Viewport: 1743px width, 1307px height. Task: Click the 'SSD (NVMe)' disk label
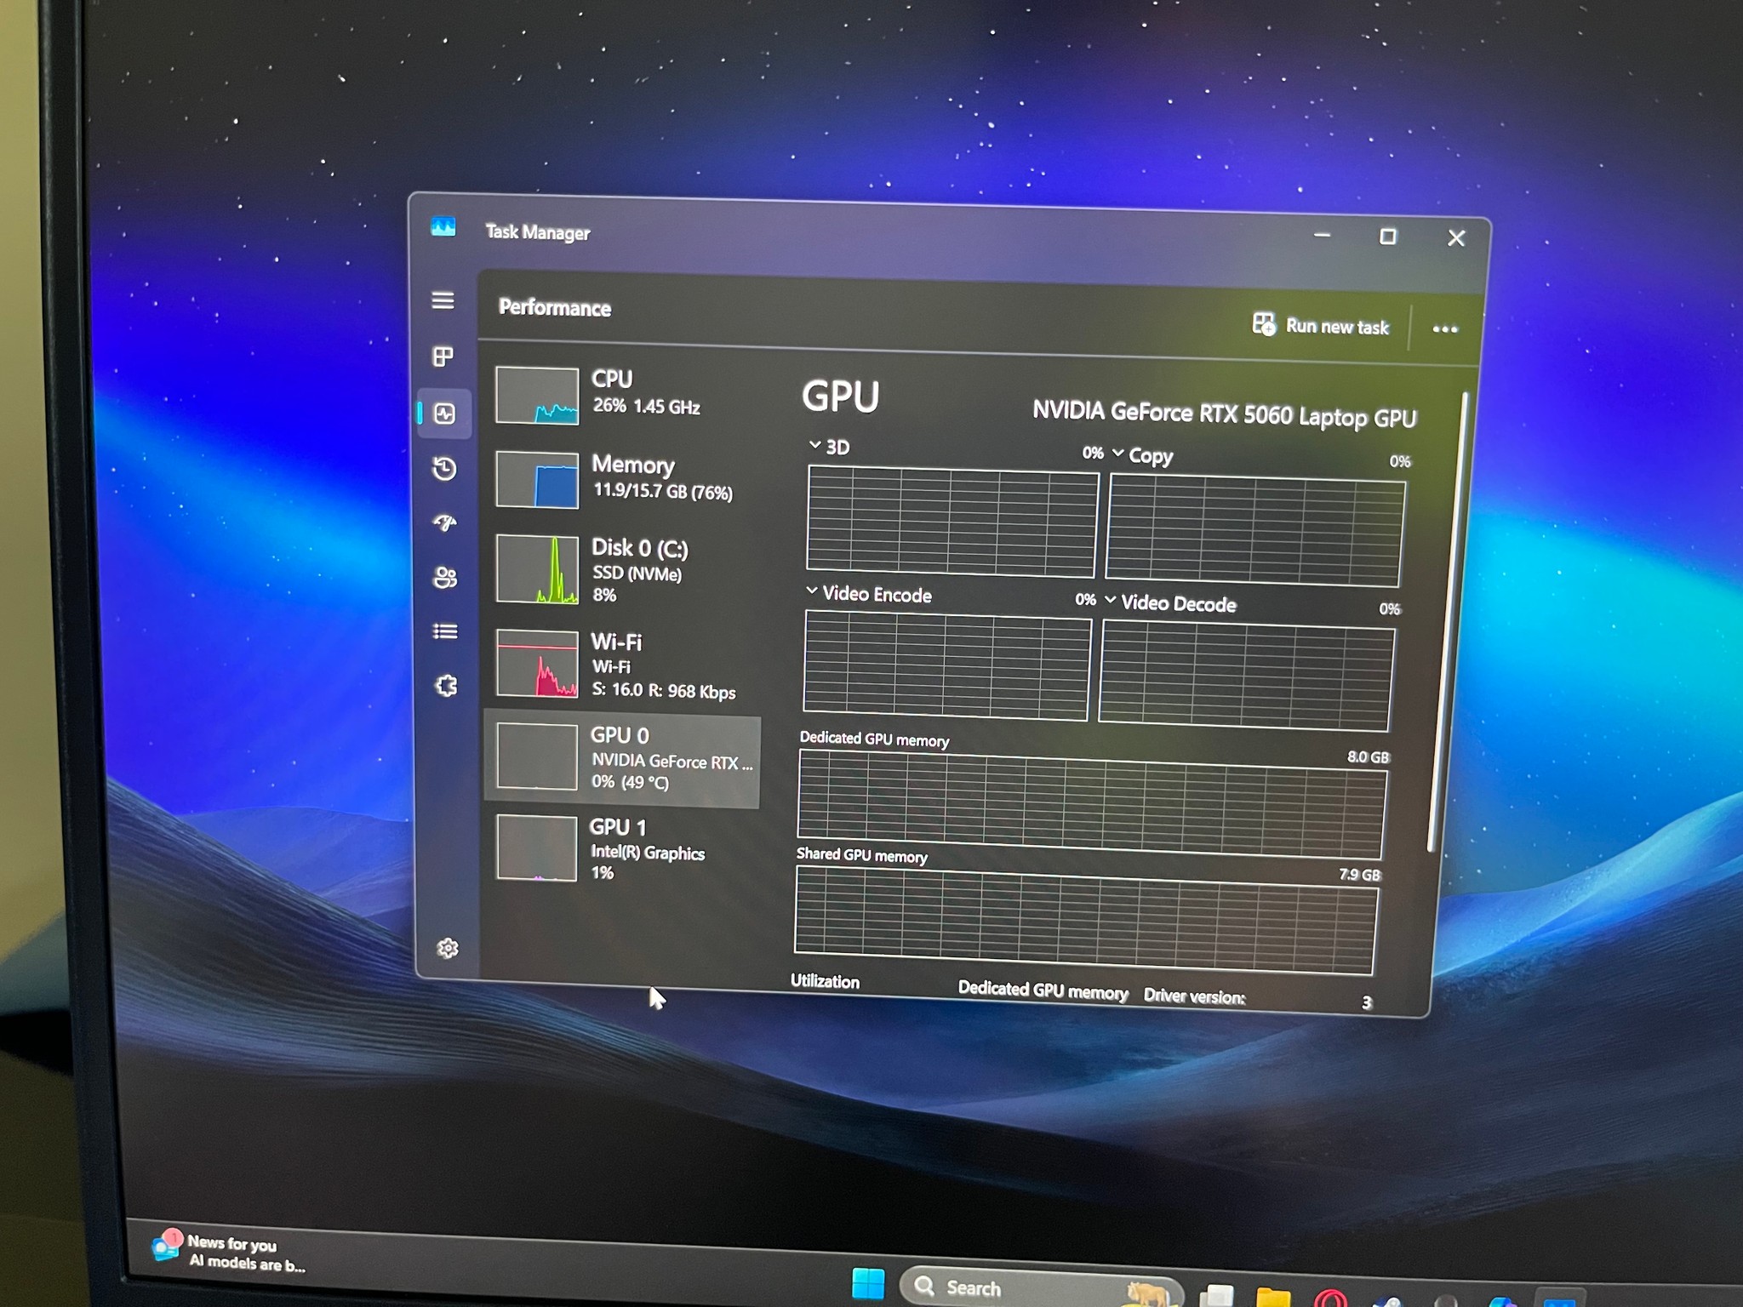point(637,574)
